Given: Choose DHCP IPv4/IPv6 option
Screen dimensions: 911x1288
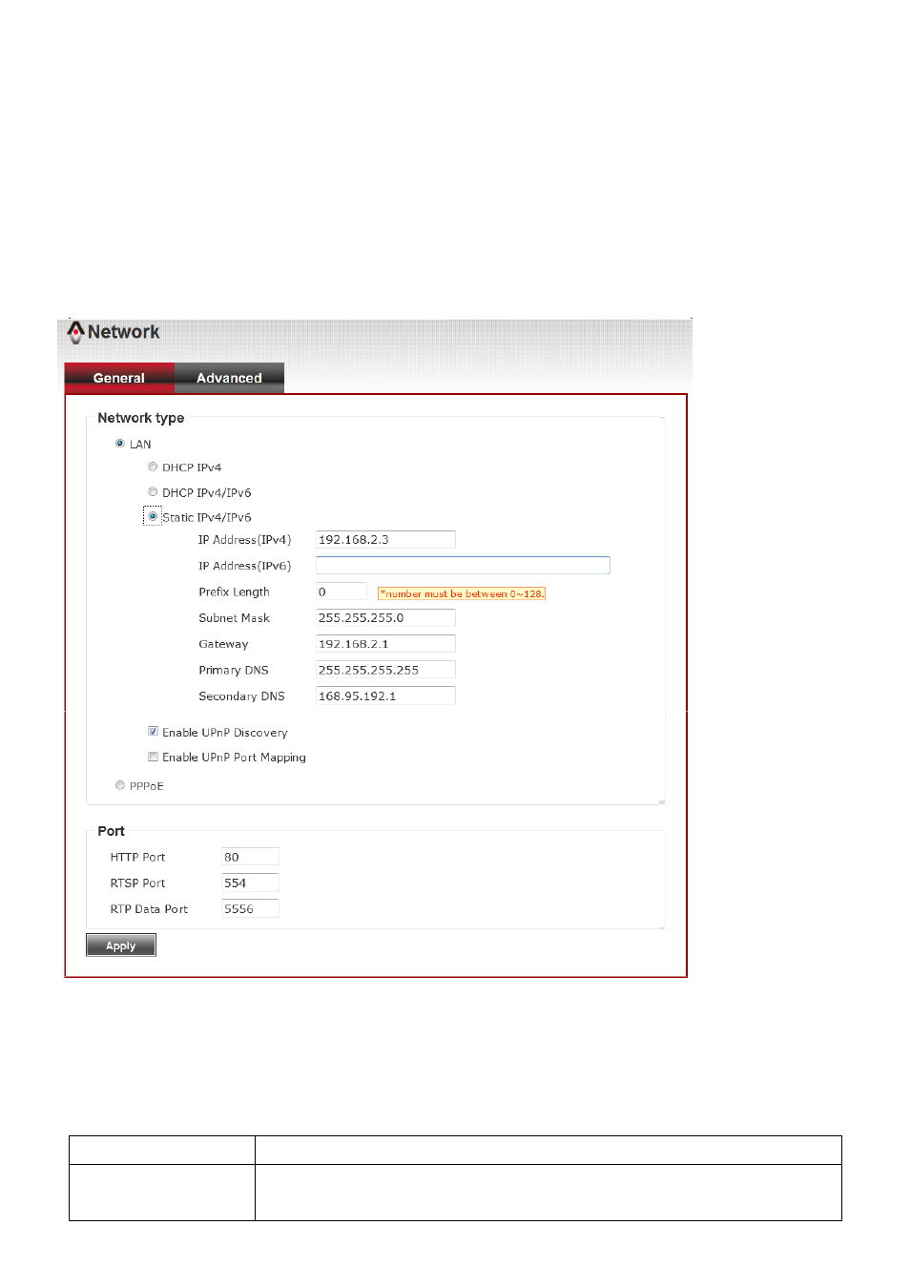Looking at the screenshot, I should pos(153,492).
